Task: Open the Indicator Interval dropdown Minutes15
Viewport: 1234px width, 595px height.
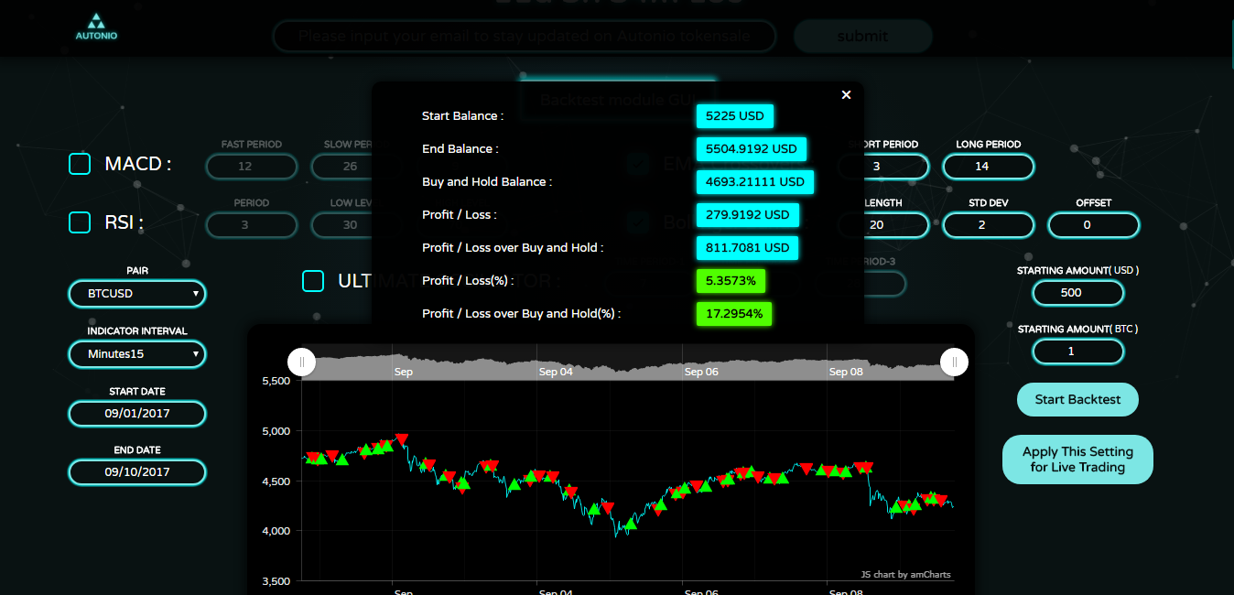Action: pyautogui.click(x=137, y=354)
